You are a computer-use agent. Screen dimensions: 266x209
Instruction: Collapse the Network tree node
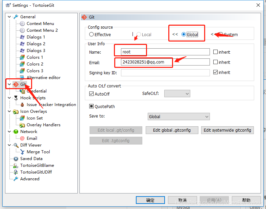pos(9,132)
